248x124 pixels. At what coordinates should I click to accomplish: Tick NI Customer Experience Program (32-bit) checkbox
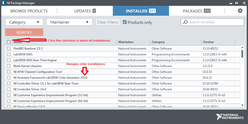[x=9, y=95]
